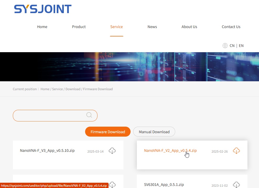Click download icon for NanoVNA-F_V3_App_v0.5.10.zip
This screenshot has width=259, height=188.
[112, 151]
